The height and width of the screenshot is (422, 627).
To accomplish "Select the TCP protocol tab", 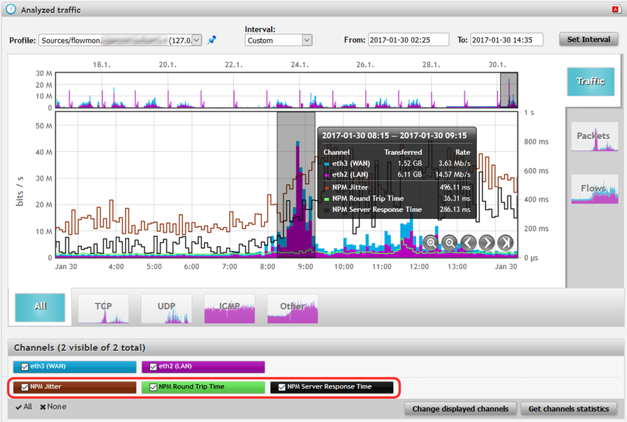I will pyautogui.click(x=103, y=308).
